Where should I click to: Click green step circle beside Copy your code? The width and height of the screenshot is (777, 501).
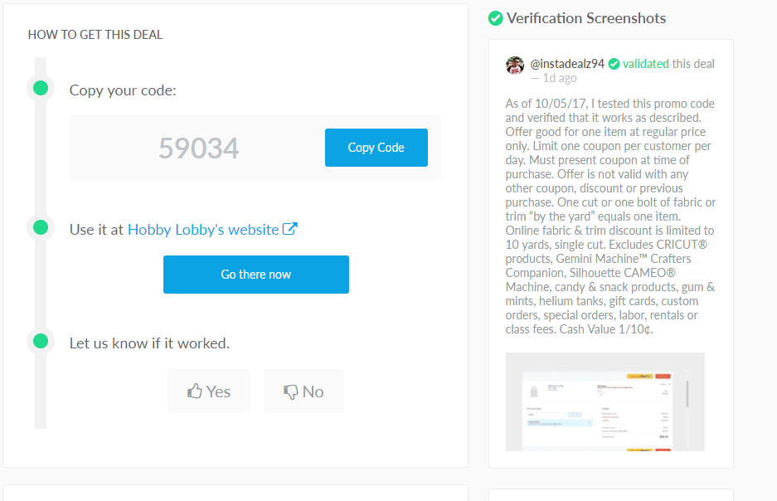pos(40,89)
